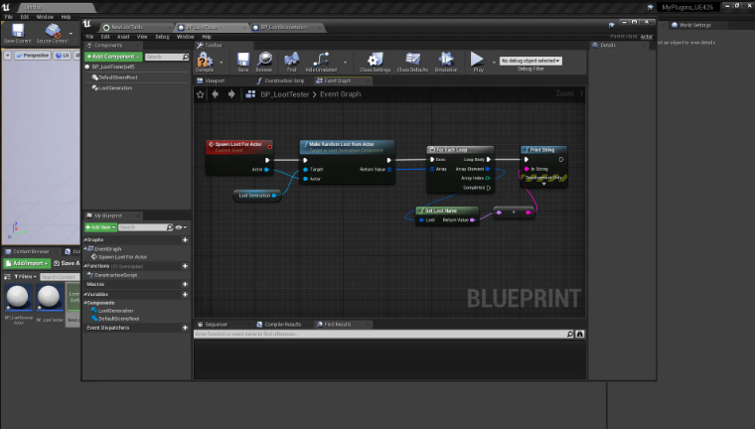Screen dimensions: 755x429
Task: Select the LootGeneration component in the Components tree
Action: [115, 88]
